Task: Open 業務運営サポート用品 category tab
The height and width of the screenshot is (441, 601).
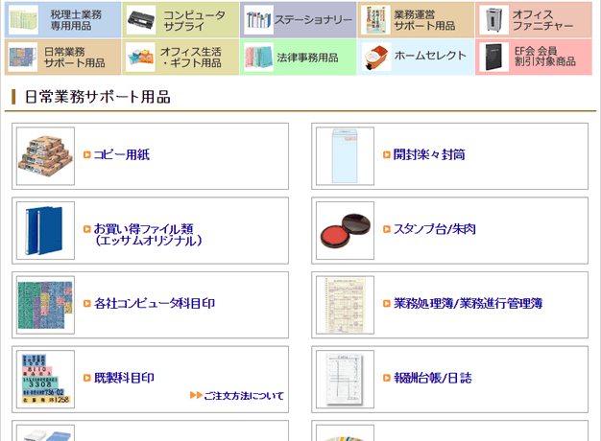Action: [416, 20]
